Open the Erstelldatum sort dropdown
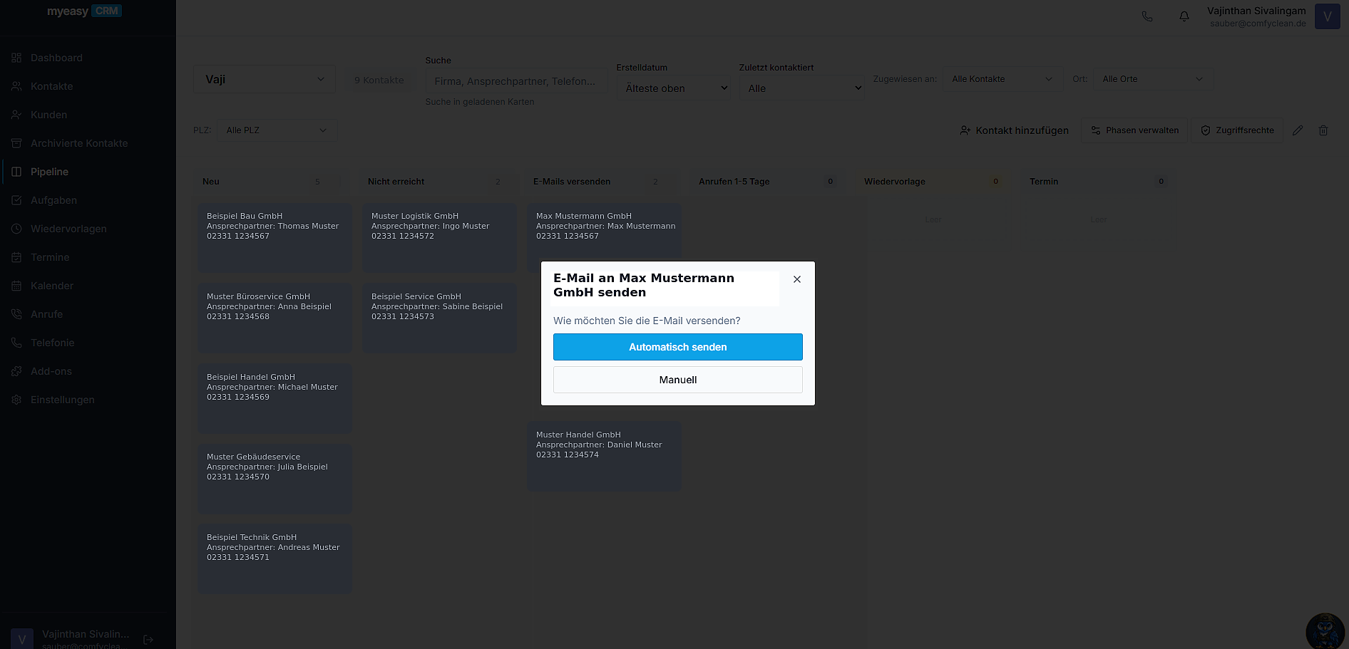Image resolution: width=1349 pixels, height=649 pixels. click(x=674, y=88)
